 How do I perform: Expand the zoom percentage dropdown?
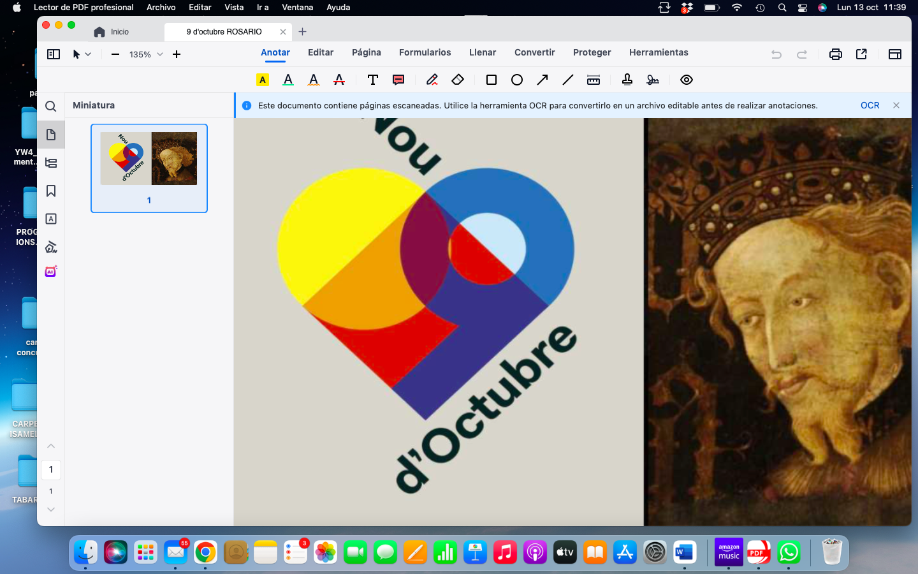click(x=160, y=54)
